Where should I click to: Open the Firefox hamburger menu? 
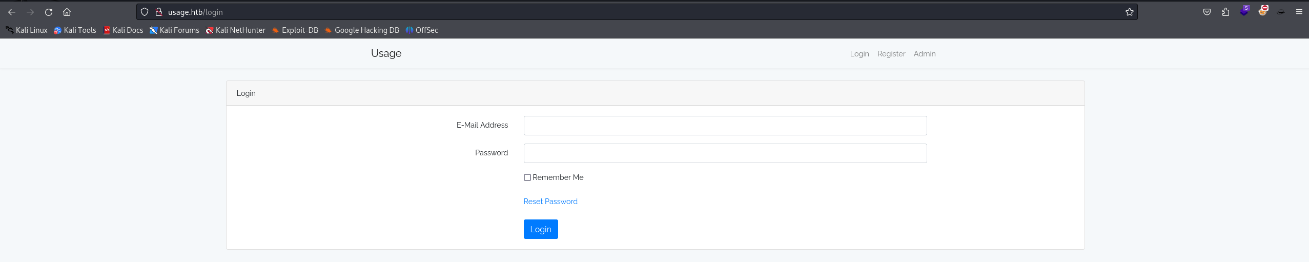pyautogui.click(x=1299, y=12)
